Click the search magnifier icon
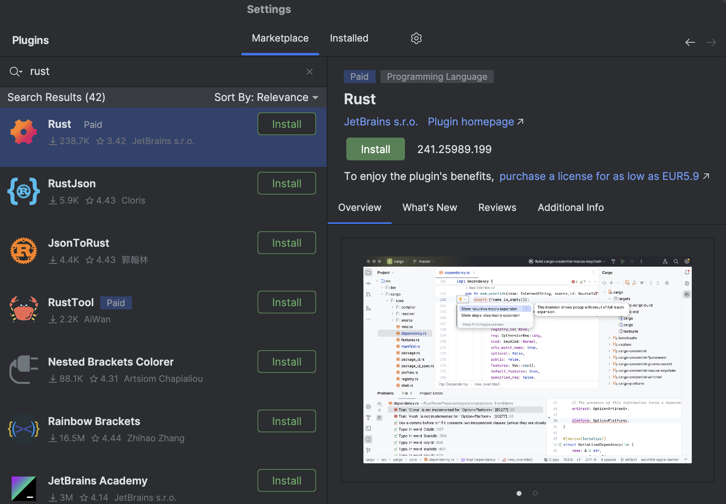This screenshot has width=726, height=504. pyautogui.click(x=13, y=71)
